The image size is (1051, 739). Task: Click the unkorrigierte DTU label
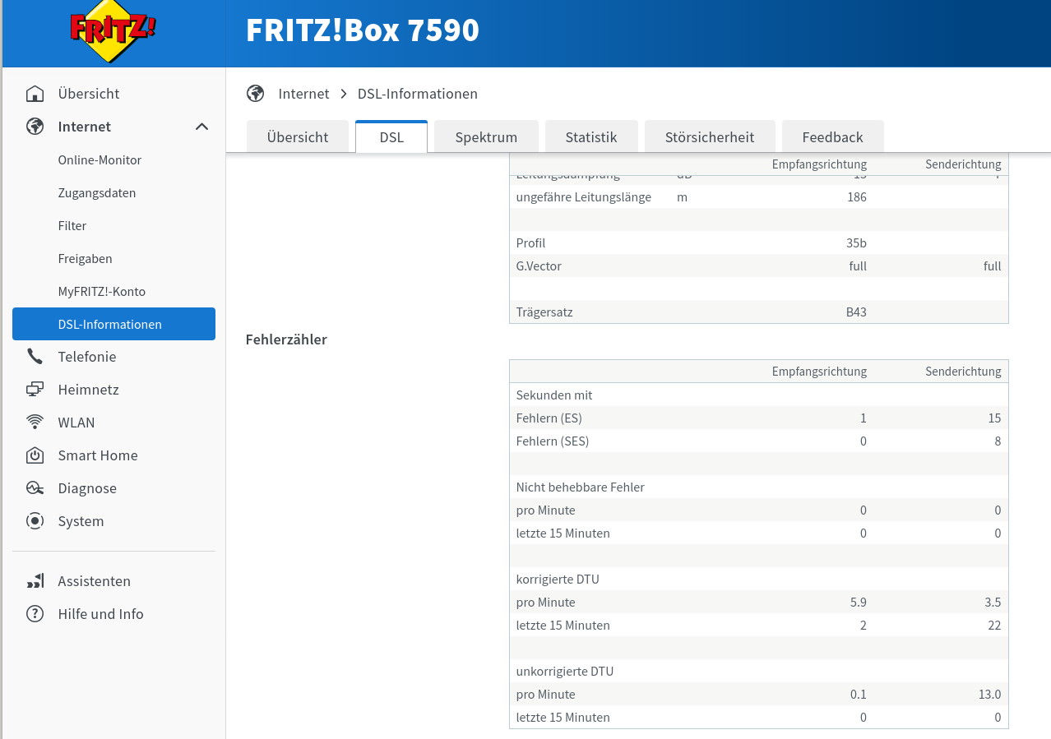[565, 671]
